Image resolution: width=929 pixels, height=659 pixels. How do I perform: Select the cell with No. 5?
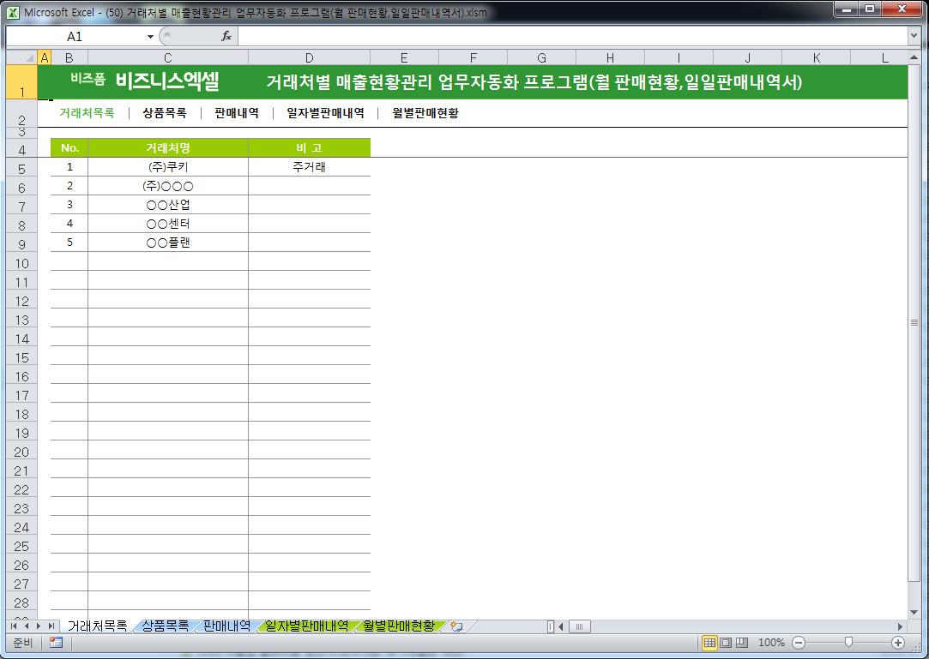click(69, 243)
